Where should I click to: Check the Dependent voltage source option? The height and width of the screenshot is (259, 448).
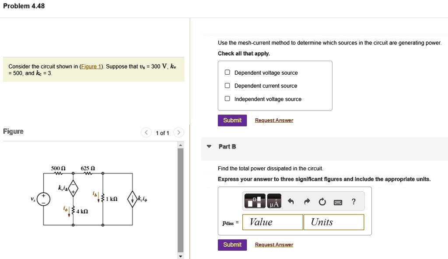227,73
